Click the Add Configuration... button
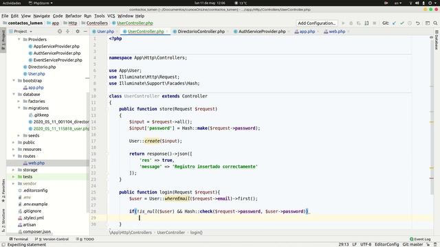The width and height of the screenshot is (440, 247). pyautogui.click(x=316, y=23)
